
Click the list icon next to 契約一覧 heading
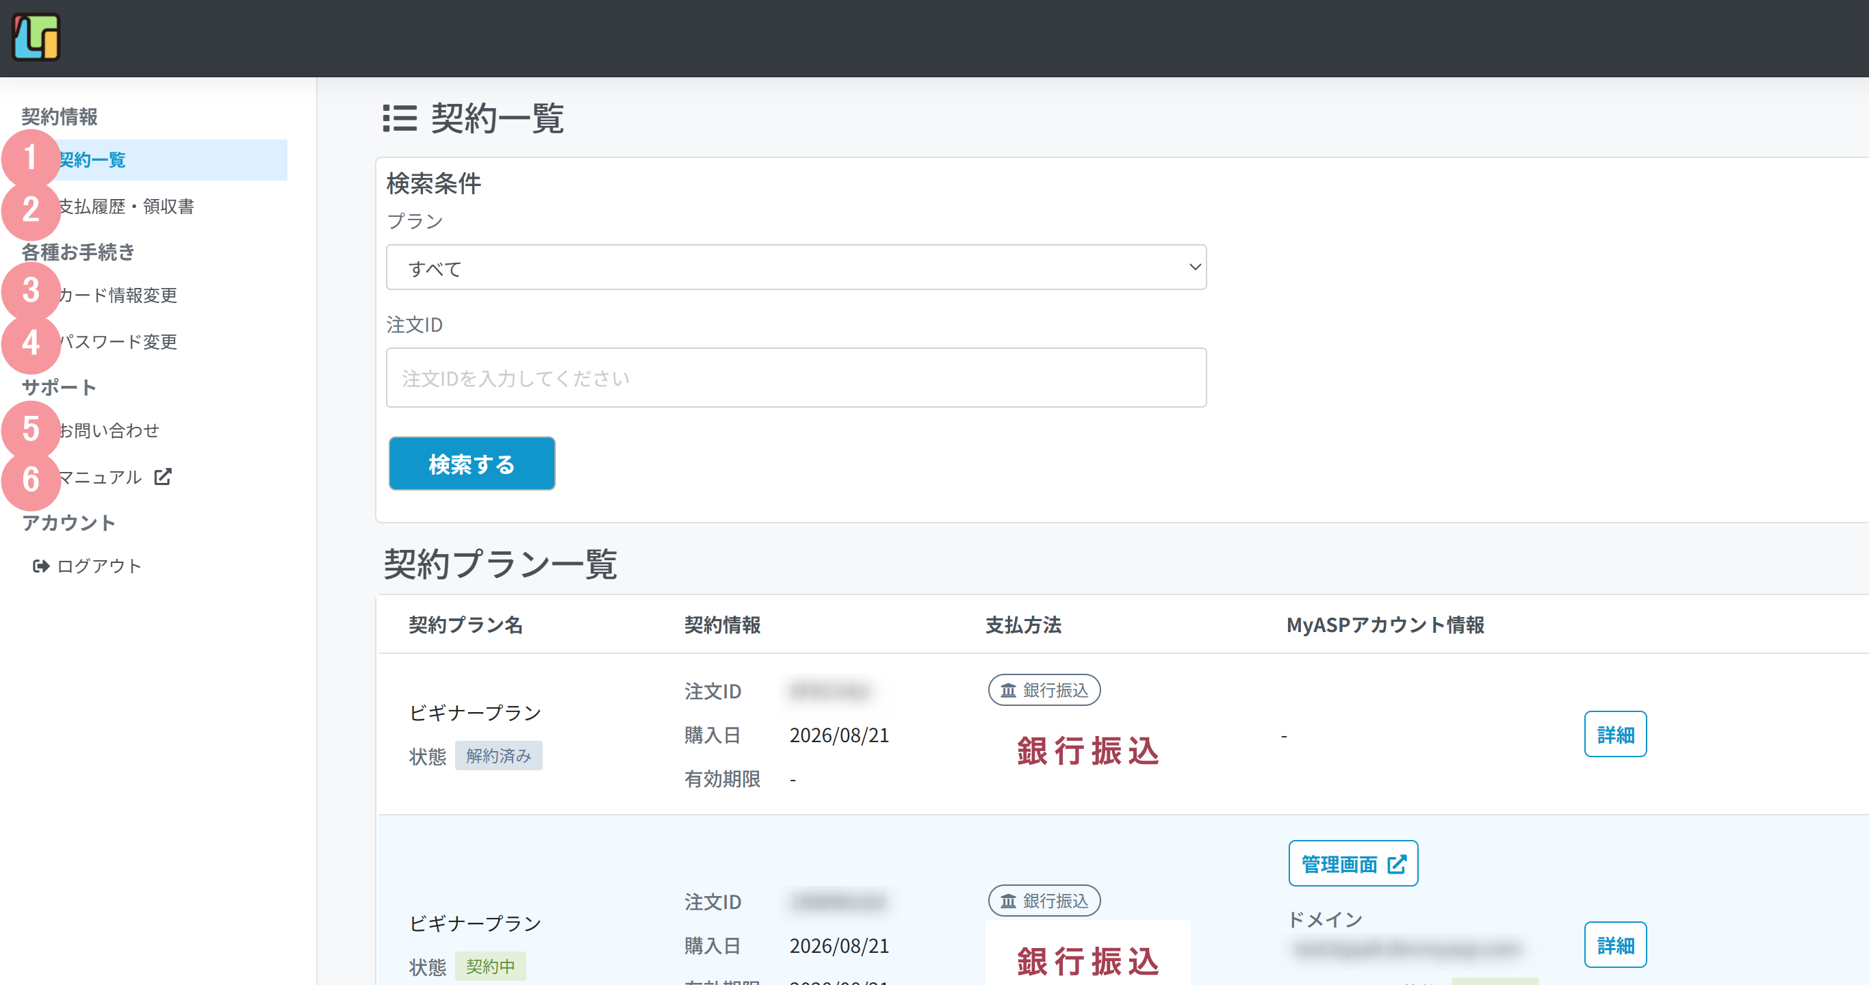400,118
